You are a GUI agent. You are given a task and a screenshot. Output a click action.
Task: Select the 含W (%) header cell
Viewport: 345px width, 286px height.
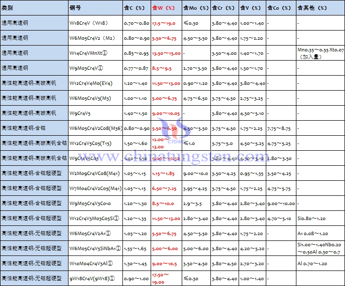166,8
